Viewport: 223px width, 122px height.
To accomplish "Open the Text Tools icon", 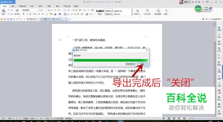I will coord(147,11).
